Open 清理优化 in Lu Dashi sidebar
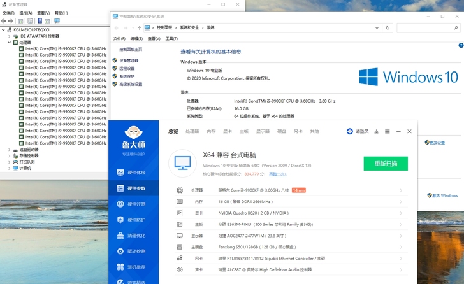 [x=133, y=236]
